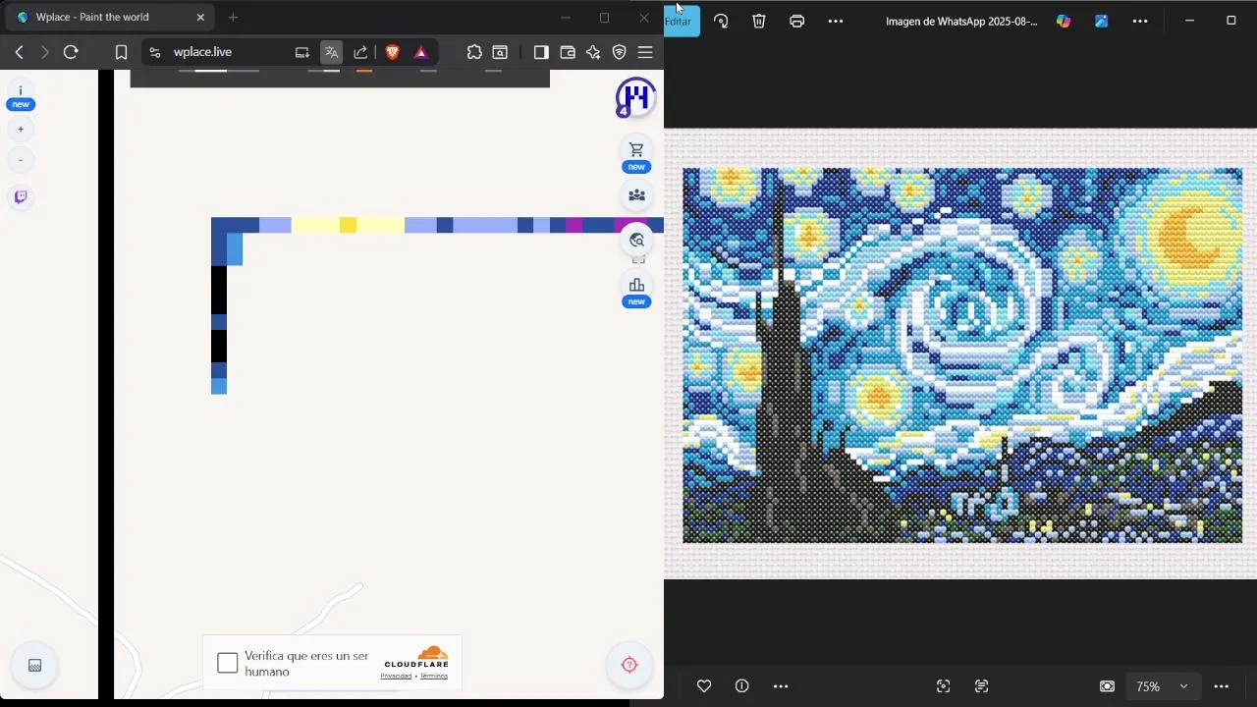Start visual search on the image in Photos
The height and width of the screenshot is (707, 1257).
pos(944,686)
